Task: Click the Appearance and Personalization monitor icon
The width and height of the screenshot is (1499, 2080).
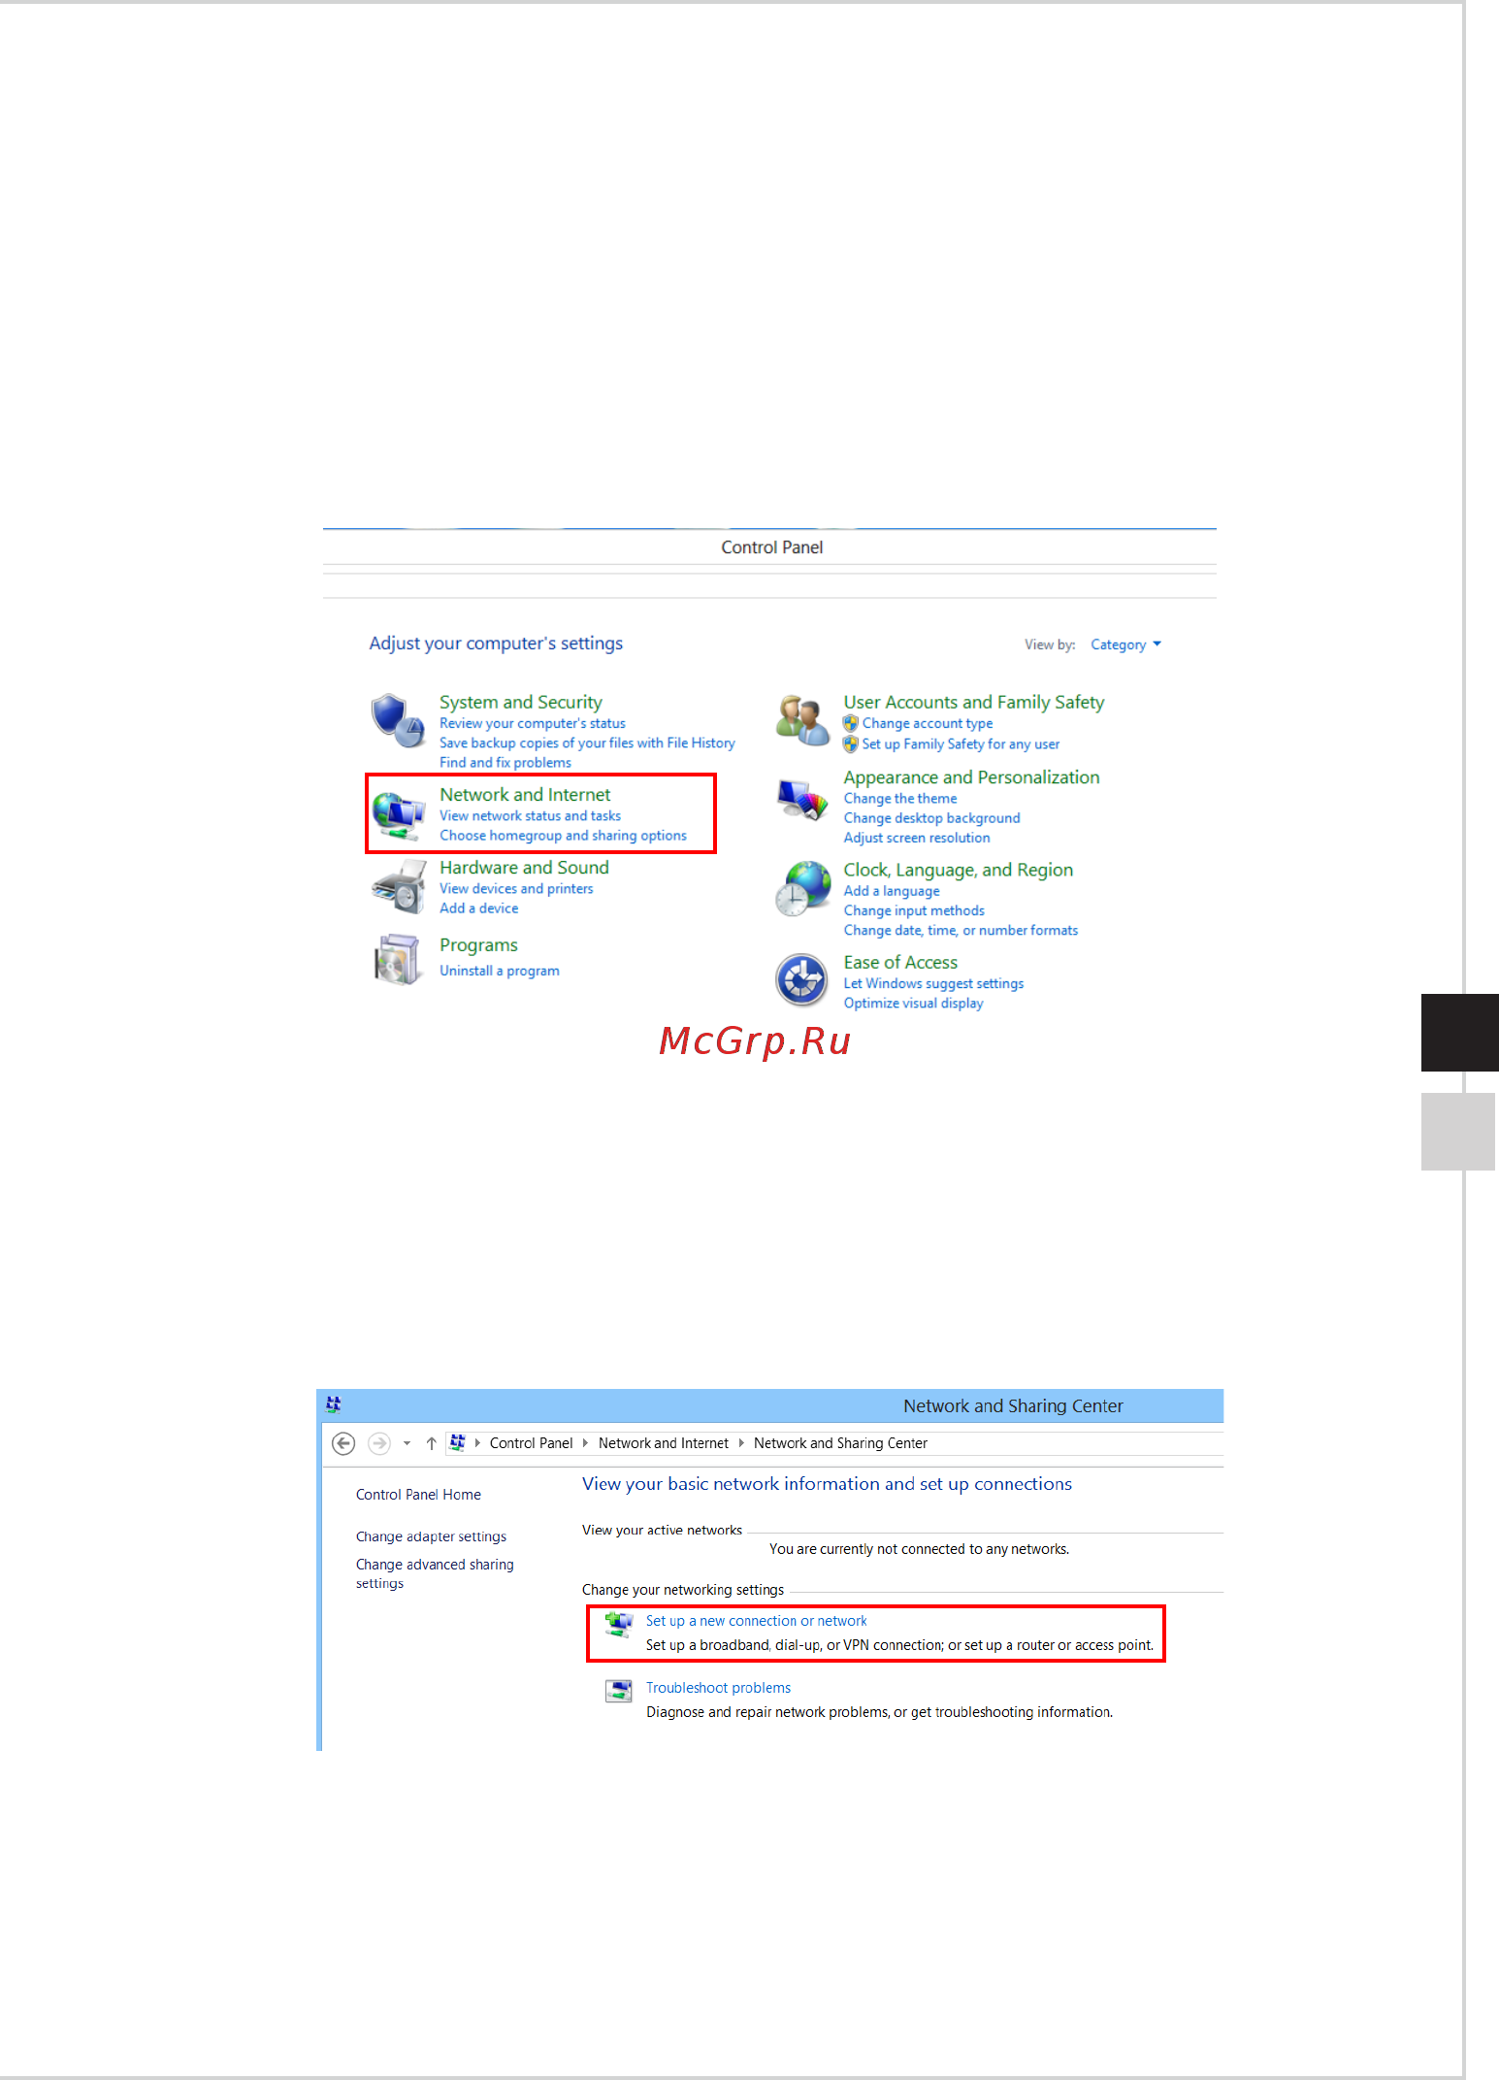Action: 802,800
